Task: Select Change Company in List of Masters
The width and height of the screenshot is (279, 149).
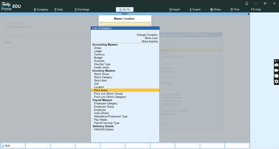Action: (147, 35)
